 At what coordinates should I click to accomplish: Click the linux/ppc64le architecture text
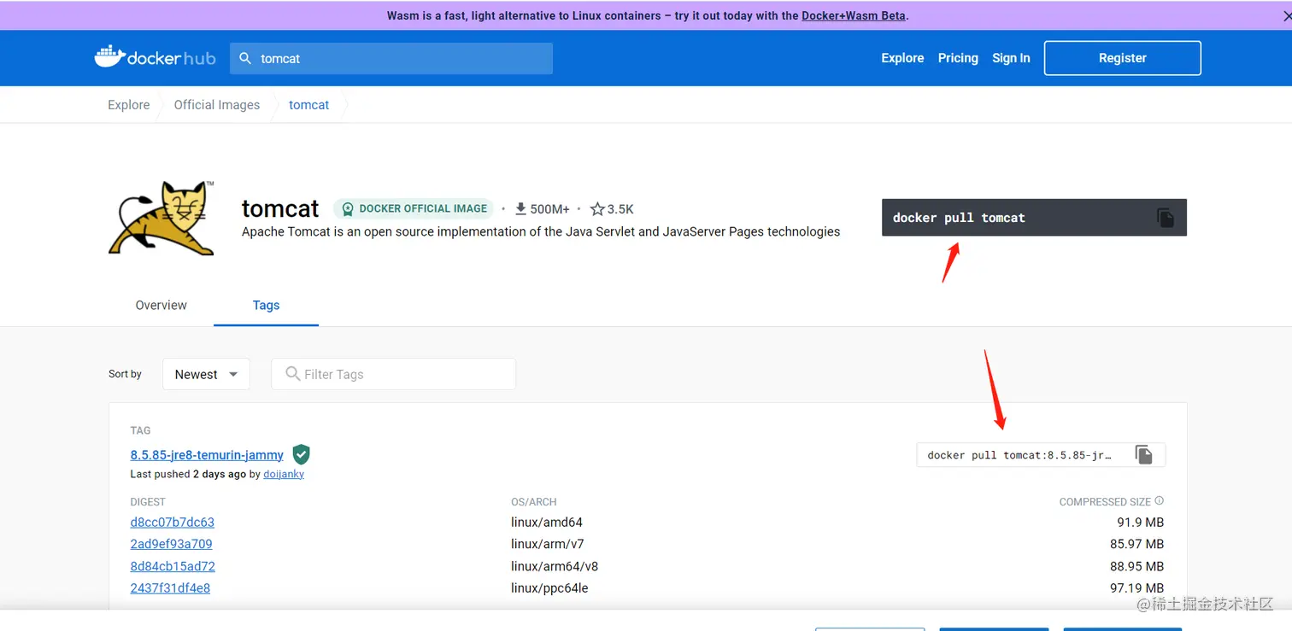point(549,587)
